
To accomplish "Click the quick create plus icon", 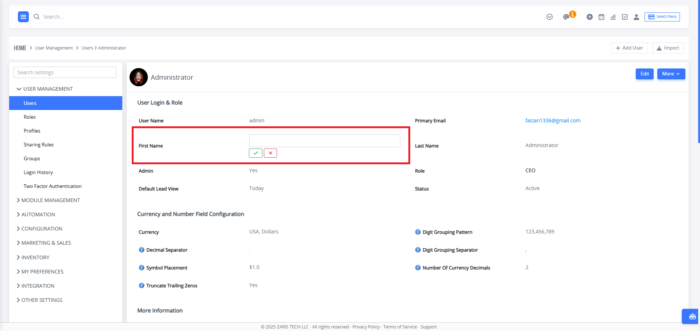I will pyautogui.click(x=590, y=17).
